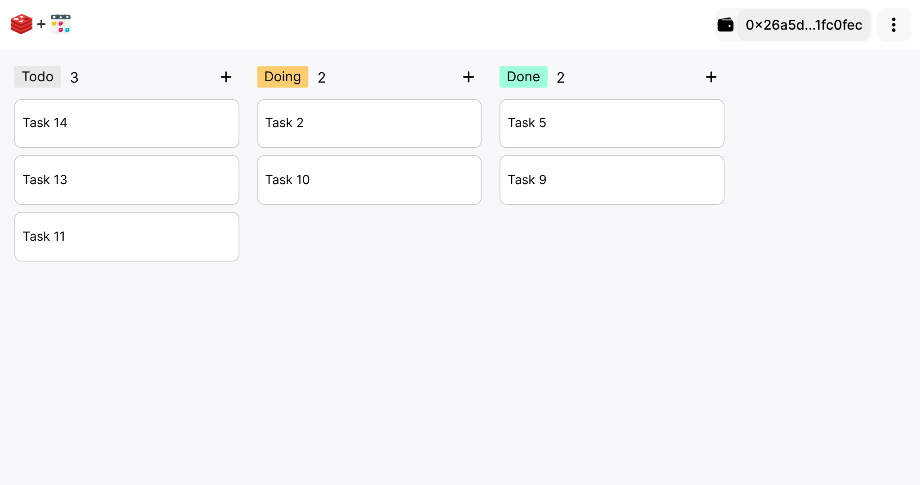Open the Task 11 card
Screen dimensions: 920x485
[x=127, y=237]
